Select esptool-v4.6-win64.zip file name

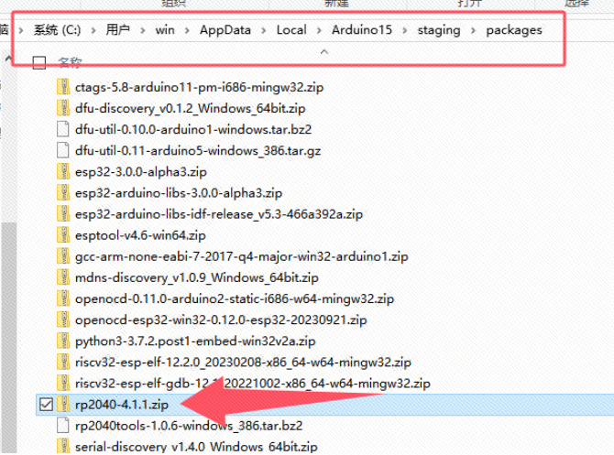[140, 234]
